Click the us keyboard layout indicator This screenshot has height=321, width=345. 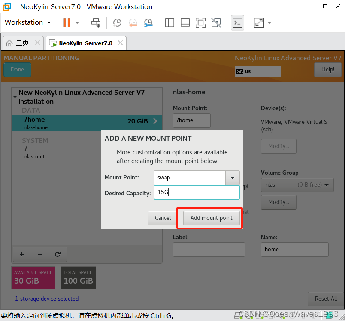[257, 71]
